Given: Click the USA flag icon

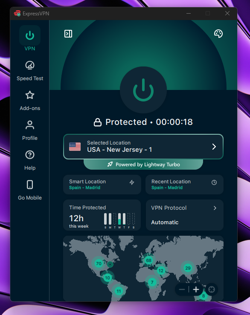Looking at the screenshot, I should (75, 147).
